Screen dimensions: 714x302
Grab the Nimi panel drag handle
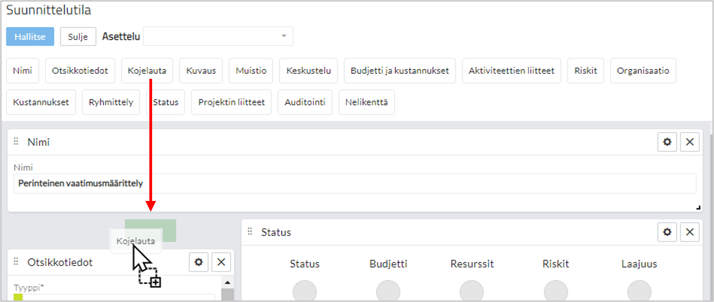[16, 142]
